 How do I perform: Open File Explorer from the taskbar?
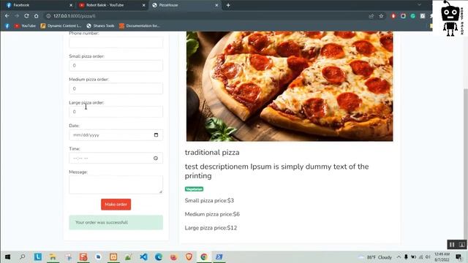coord(53,256)
